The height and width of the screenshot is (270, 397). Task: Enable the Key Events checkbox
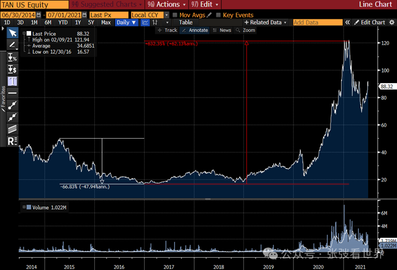(218, 15)
